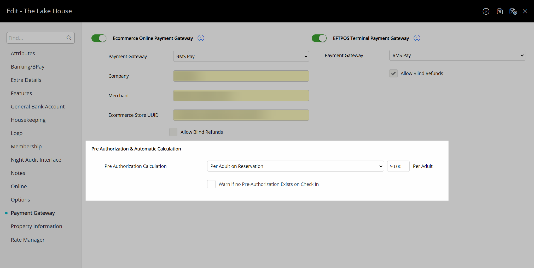534x268 pixels.
Task: Go to Extra Details
Action: [x=26, y=80]
